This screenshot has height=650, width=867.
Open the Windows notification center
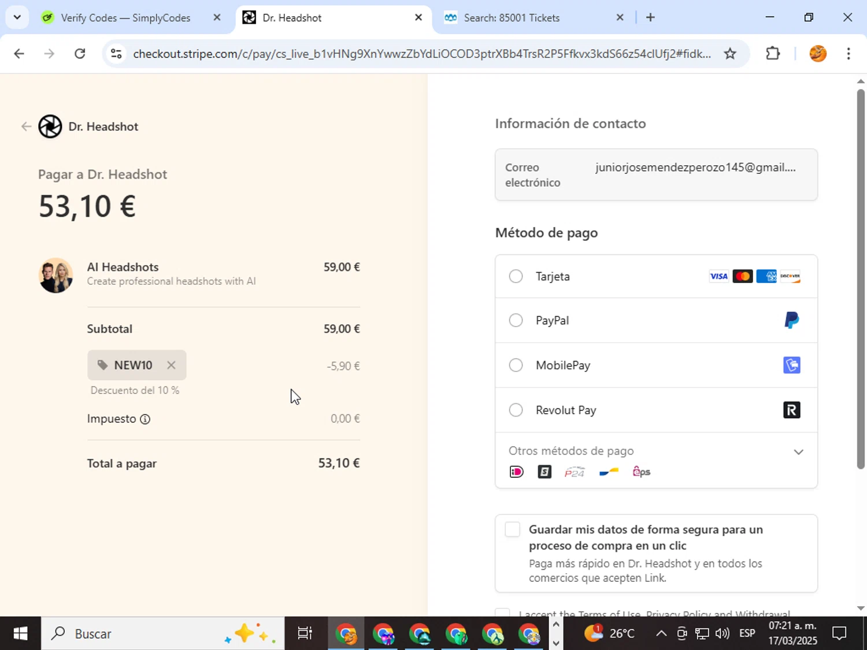click(x=839, y=634)
